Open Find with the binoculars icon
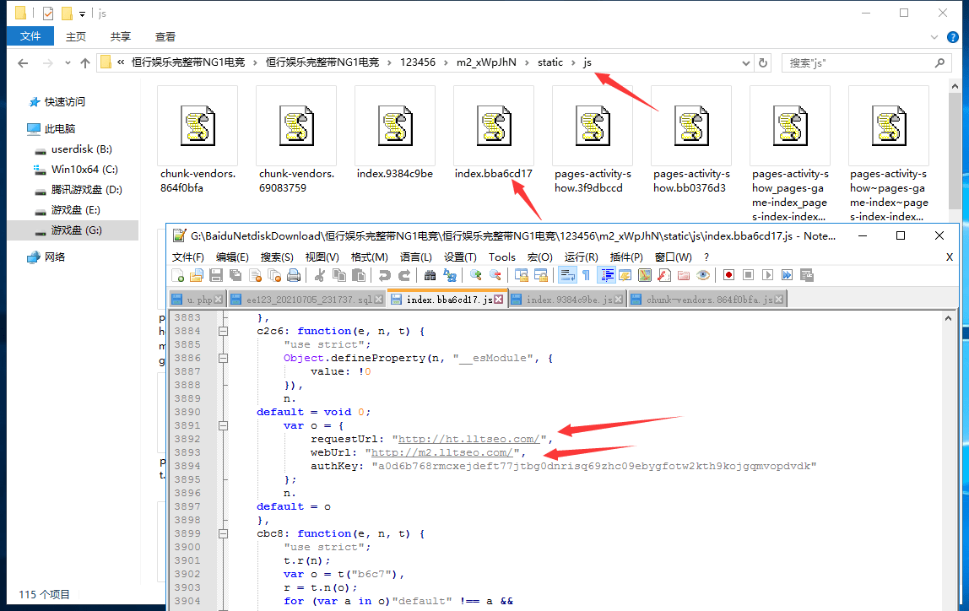The height and width of the screenshot is (611, 969). 430,275
